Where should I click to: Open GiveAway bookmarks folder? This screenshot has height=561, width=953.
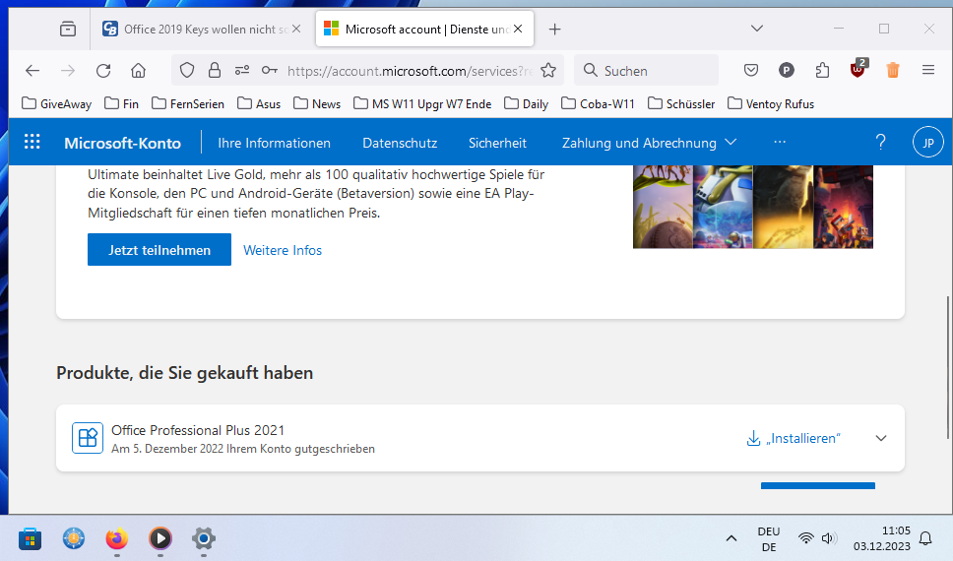[56, 104]
